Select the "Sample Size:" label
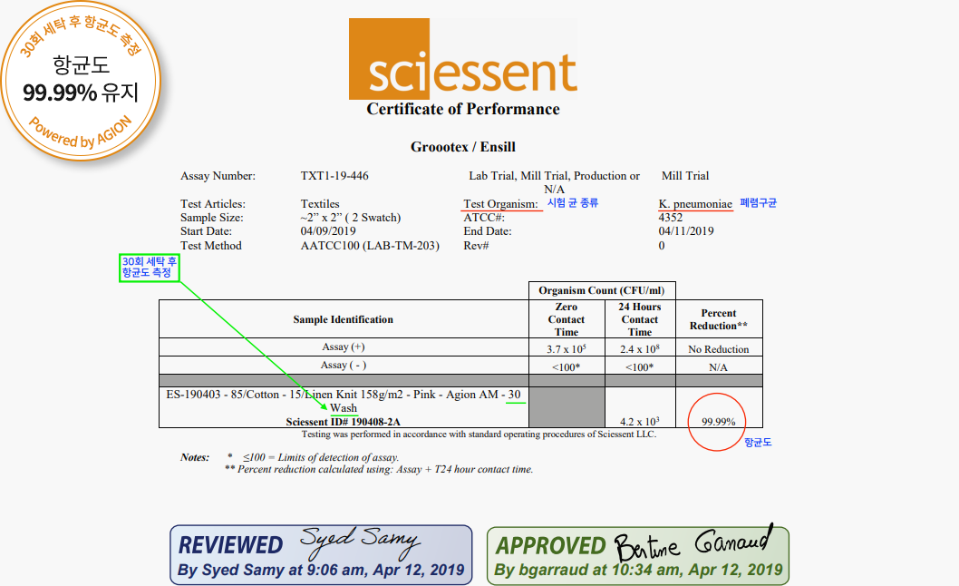Screen dimensions: 959x586 click(211, 218)
